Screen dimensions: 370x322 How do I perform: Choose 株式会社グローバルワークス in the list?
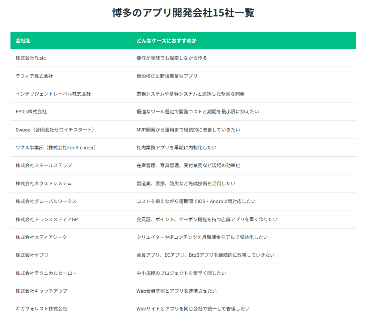coord(46,201)
